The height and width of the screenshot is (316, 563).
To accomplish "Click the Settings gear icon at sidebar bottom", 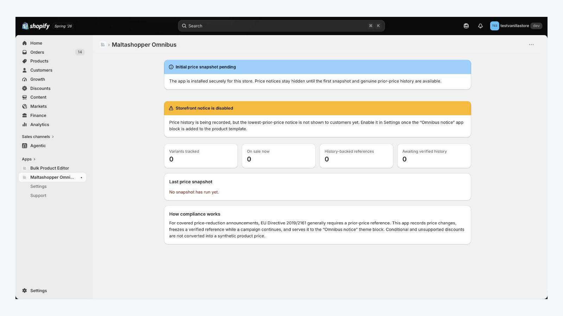I will coord(25,291).
